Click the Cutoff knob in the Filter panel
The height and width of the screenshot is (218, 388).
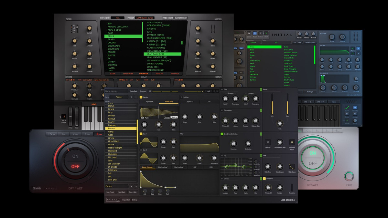(x=89, y=28)
